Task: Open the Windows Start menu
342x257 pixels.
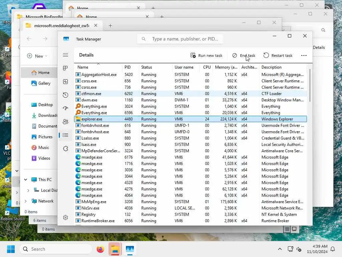Action: point(11,249)
